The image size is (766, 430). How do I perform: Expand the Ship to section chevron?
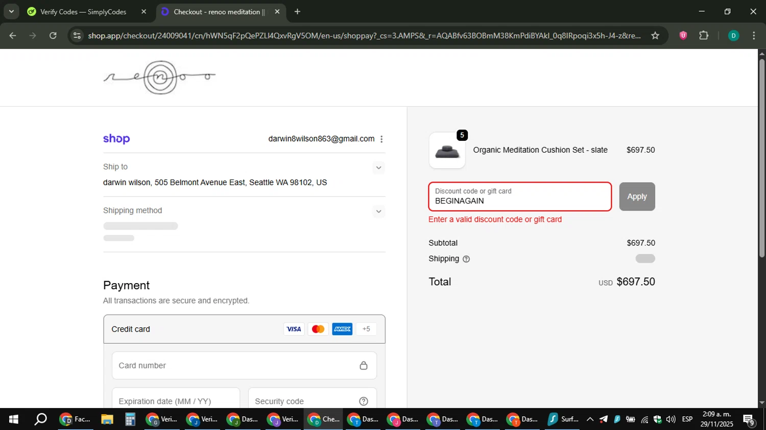point(378,167)
